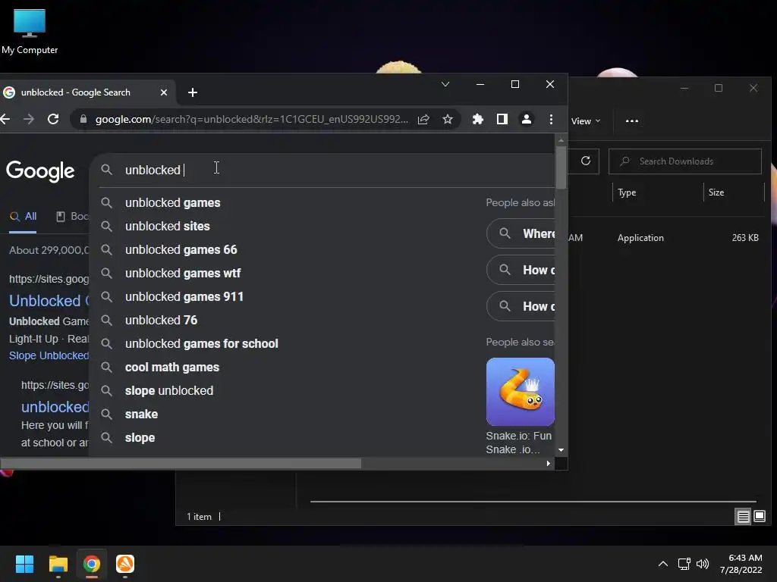Open Chrome extensions puzzle icon

(478, 119)
